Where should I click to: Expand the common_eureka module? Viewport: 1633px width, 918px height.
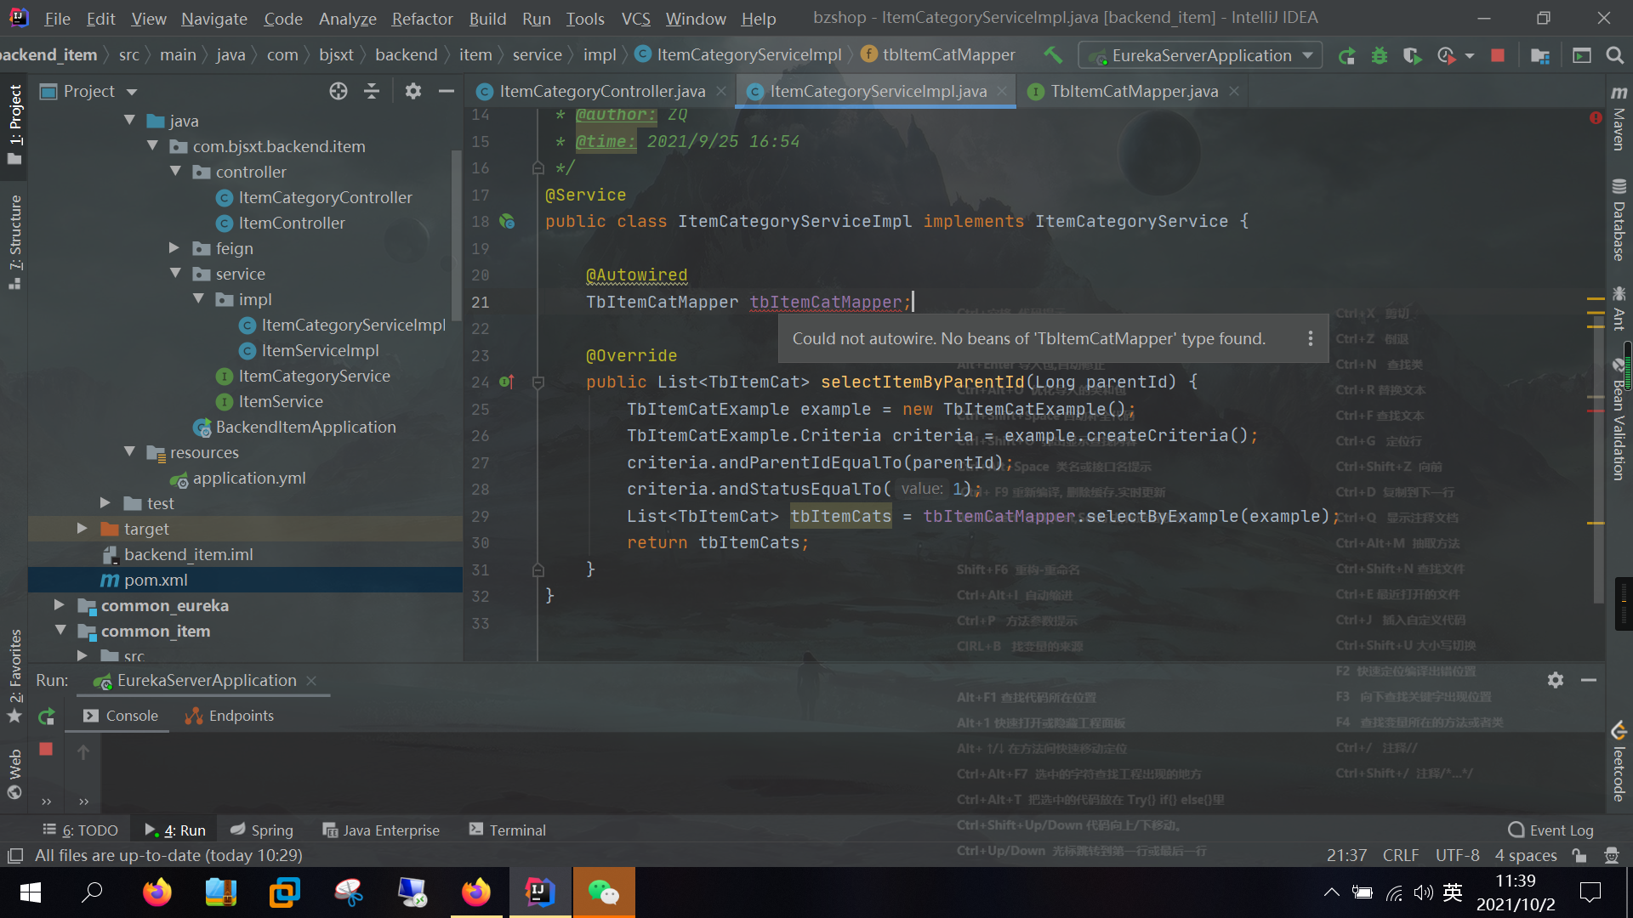[x=60, y=605]
